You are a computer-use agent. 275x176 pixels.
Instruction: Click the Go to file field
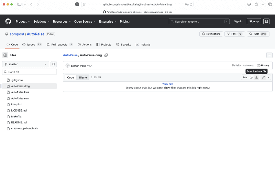[x=30, y=72]
